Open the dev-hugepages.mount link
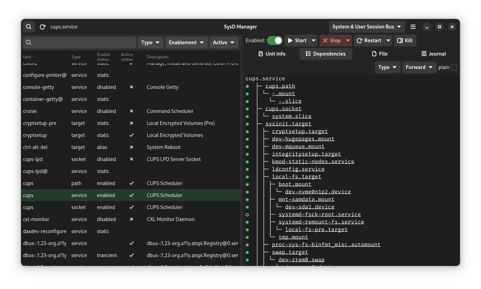 (x=303, y=139)
